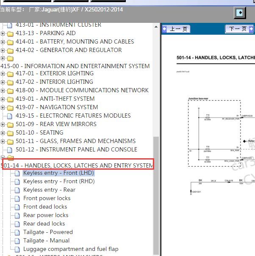Screen dimensions: 255x256
Task: Click 414-01 Battery folder icon
Action: click(10, 42)
